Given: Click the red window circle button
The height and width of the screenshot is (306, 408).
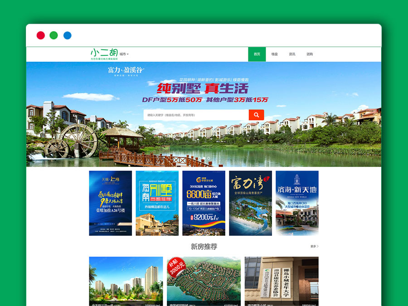Looking at the screenshot, I should (41, 35).
